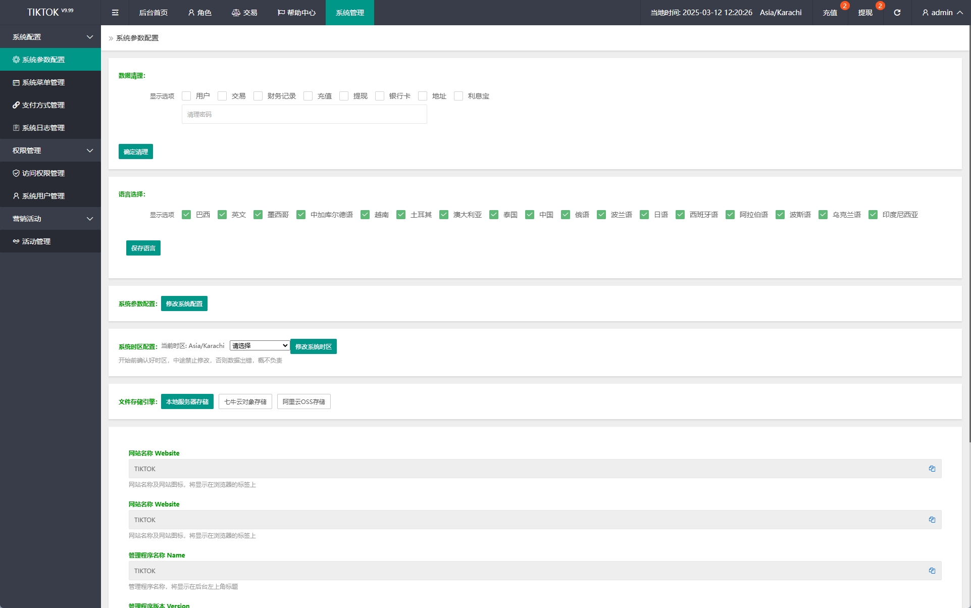Click the 确定清理 button

click(135, 151)
